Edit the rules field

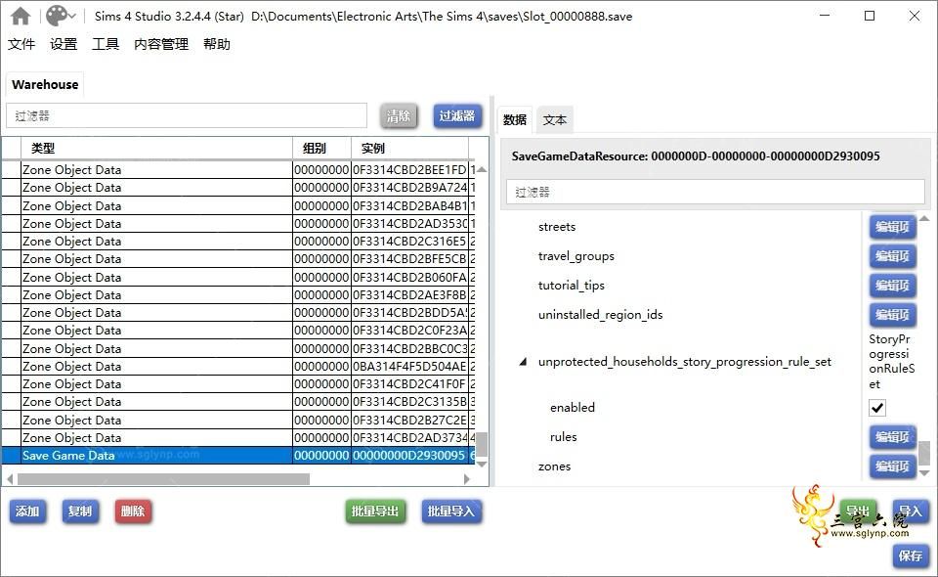pyautogui.click(x=892, y=437)
